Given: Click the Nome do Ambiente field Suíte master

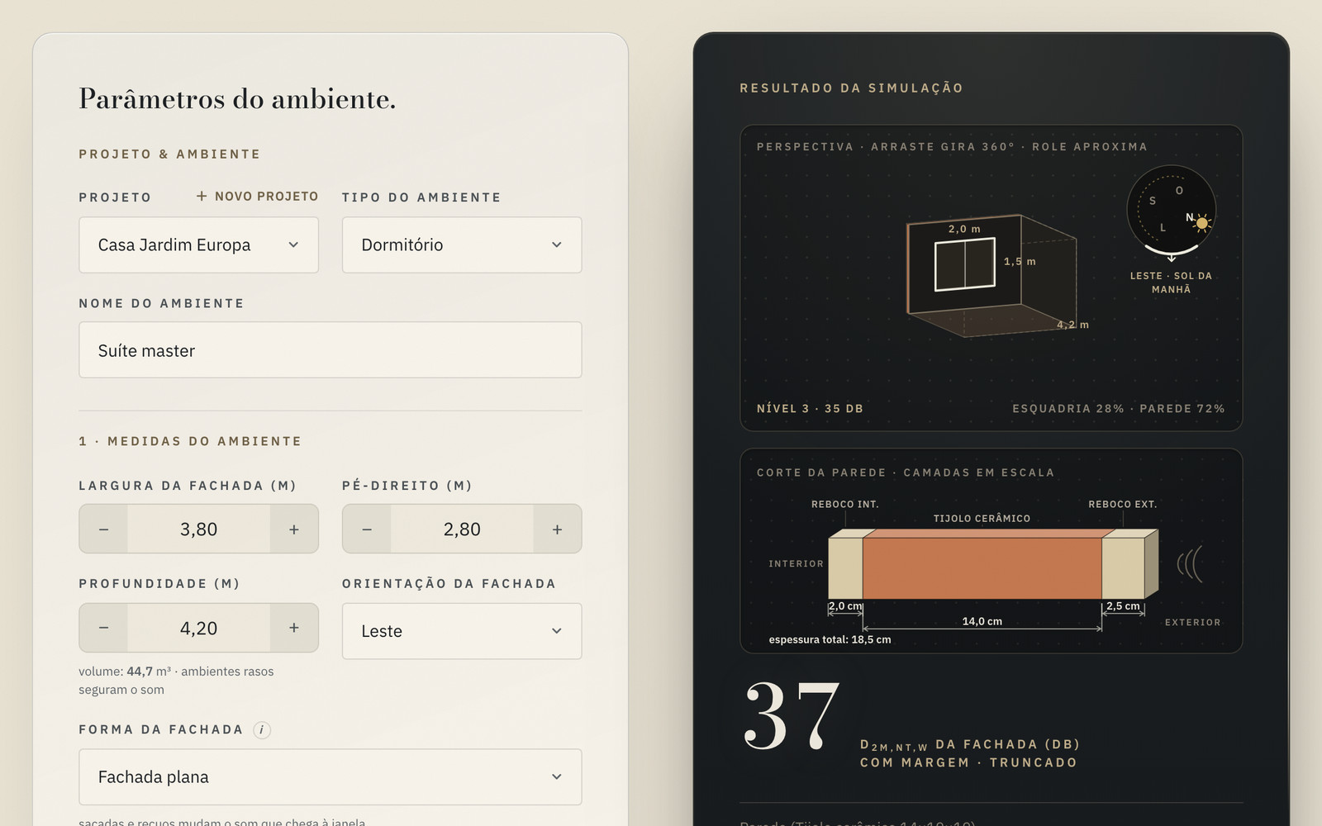Looking at the screenshot, I should tap(330, 350).
